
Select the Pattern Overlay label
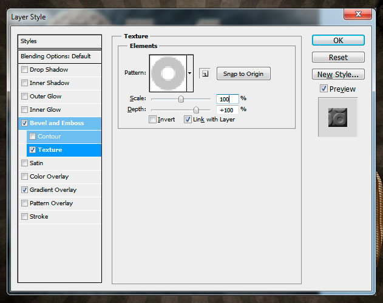[52, 203]
